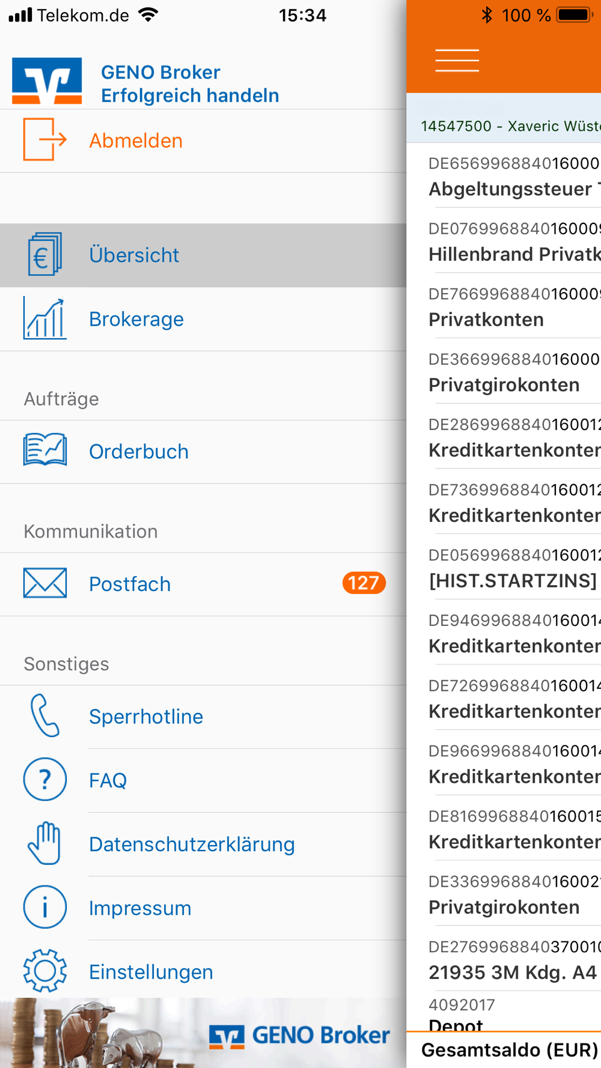This screenshot has width=601, height=1068.
Task: Choose the Orderbuch menu entry
Action: [x=203, y=452]
